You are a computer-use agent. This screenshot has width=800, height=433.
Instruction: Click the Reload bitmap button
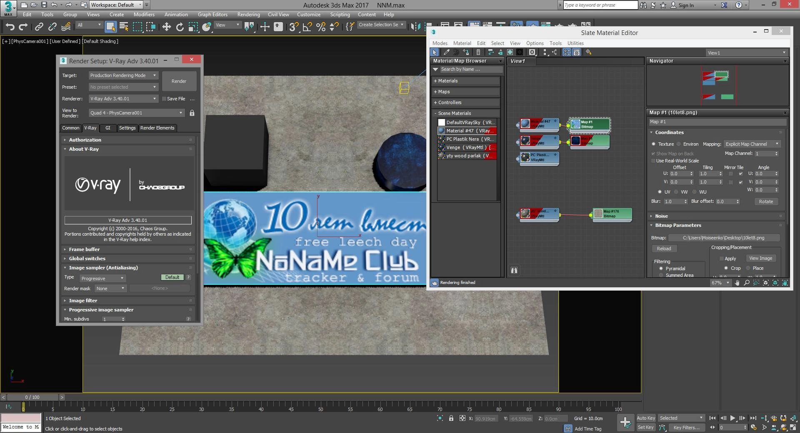coord(664,249)
